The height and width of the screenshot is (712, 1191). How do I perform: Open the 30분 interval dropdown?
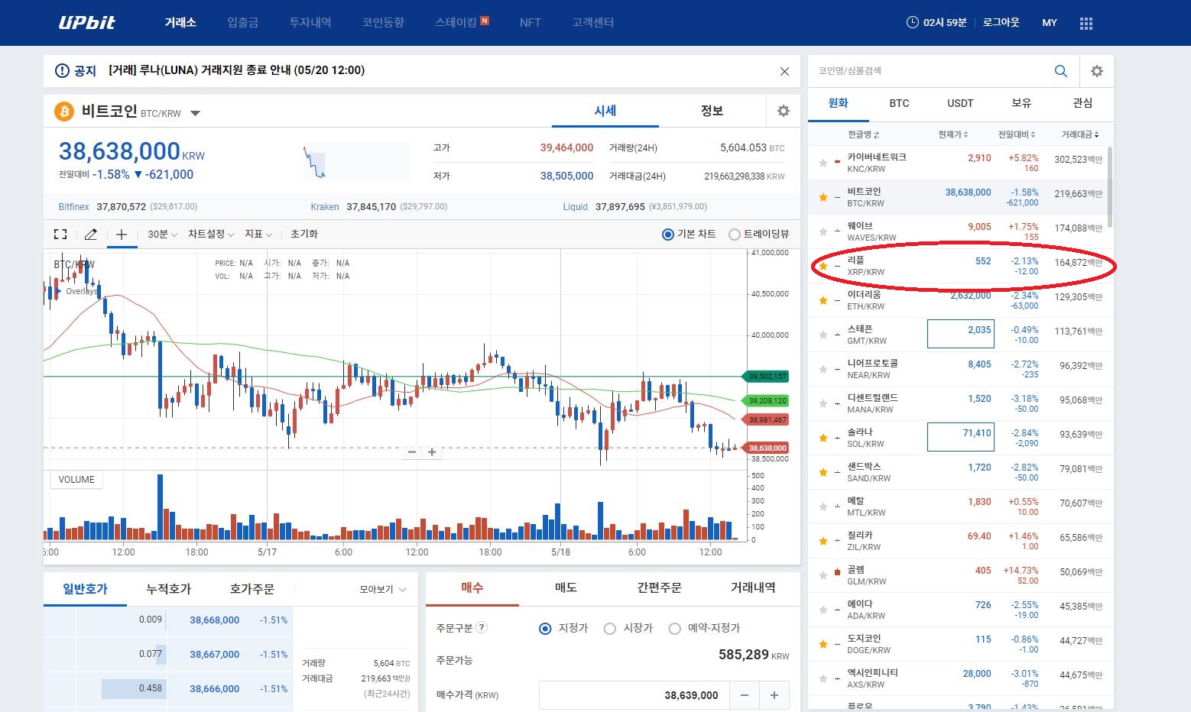[x=162, y=234]
